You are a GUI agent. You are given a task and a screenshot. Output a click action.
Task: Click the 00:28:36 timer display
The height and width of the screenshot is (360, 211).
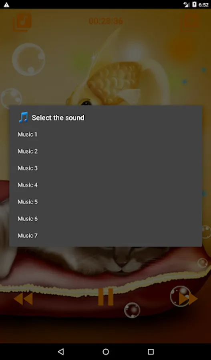click(x=106, y=21)
